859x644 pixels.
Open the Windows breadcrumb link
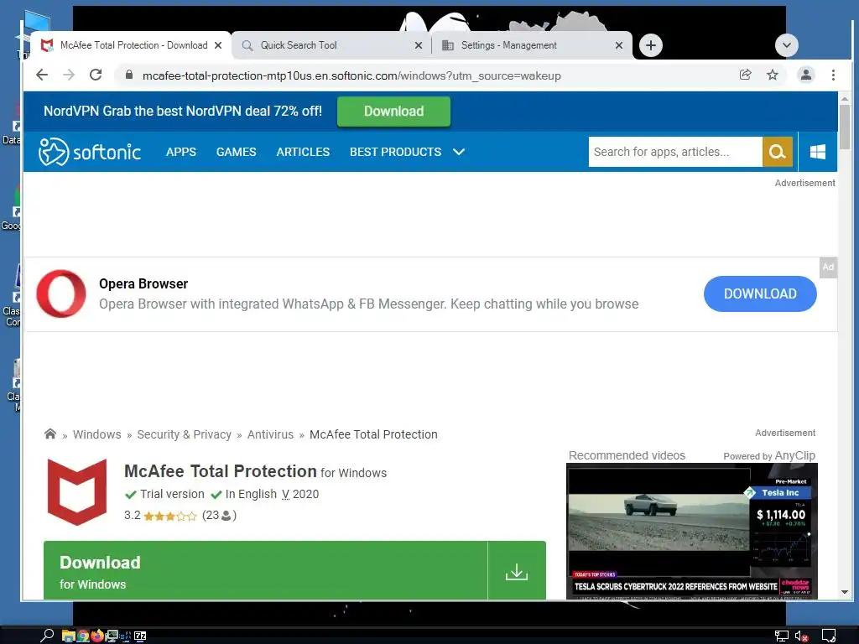[x=97, y=434]
